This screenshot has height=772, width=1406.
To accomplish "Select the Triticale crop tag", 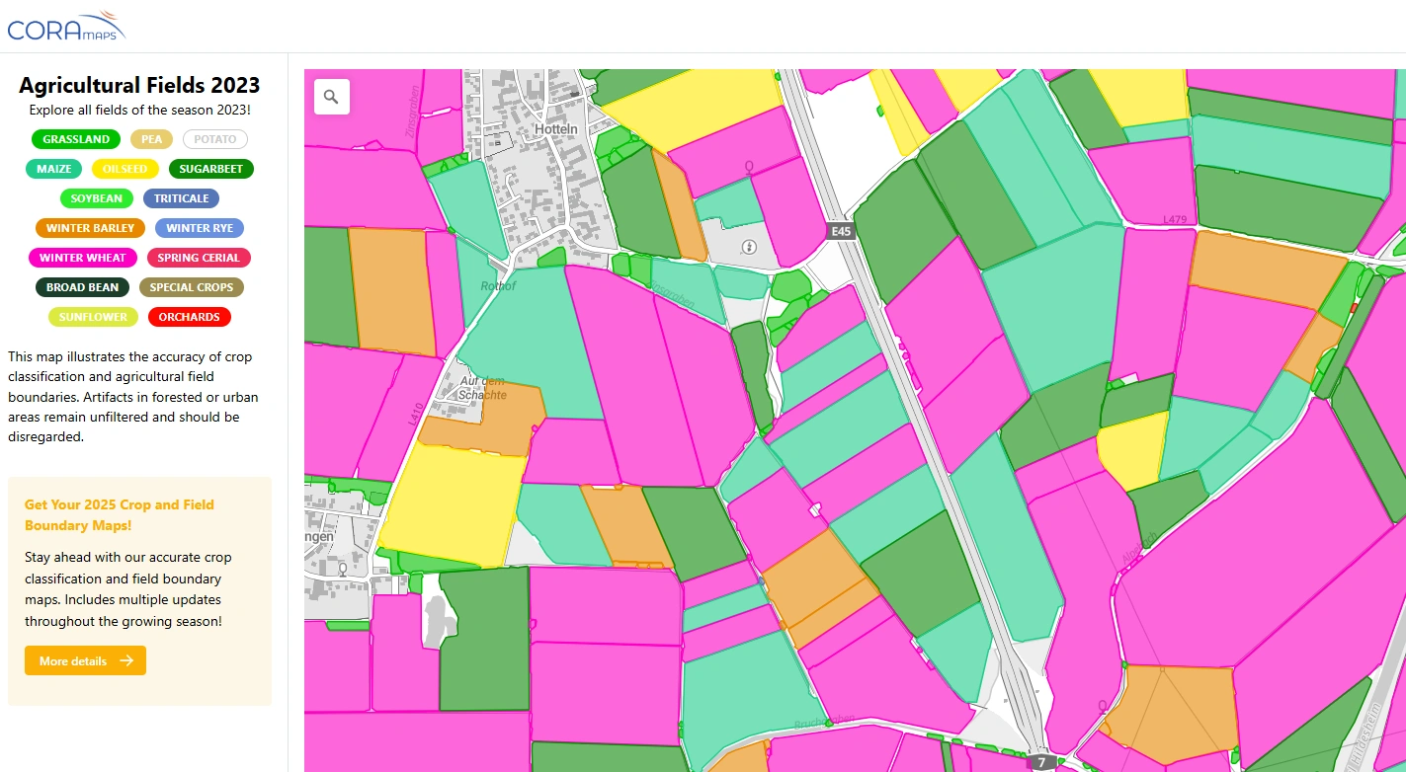I will pos(181,198).
